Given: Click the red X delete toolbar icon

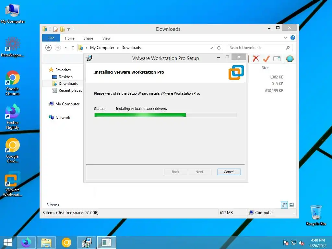Looking at the screenshot, I should [x=256, y=59].
